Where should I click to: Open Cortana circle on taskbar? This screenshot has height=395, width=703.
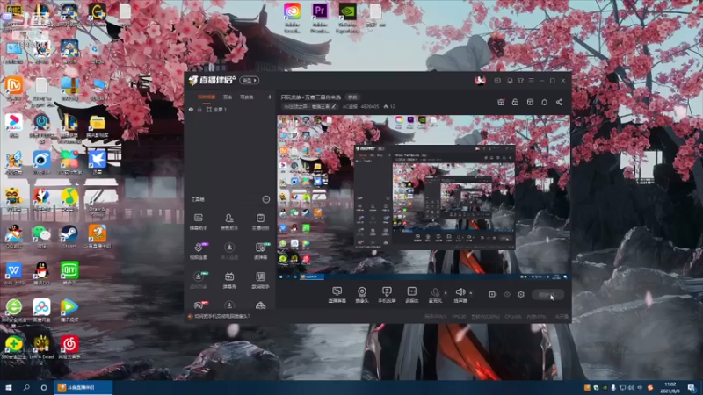coord(43,387)
